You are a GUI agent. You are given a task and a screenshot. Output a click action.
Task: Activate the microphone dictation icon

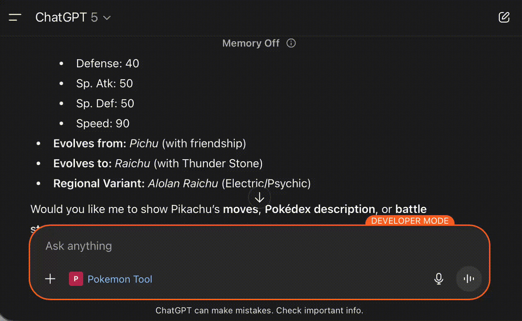[x=439, y=279]
